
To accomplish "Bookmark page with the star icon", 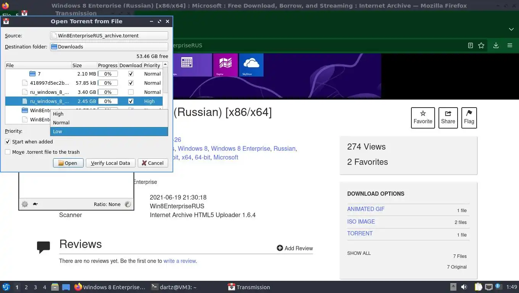I will (x=481, y=45).
